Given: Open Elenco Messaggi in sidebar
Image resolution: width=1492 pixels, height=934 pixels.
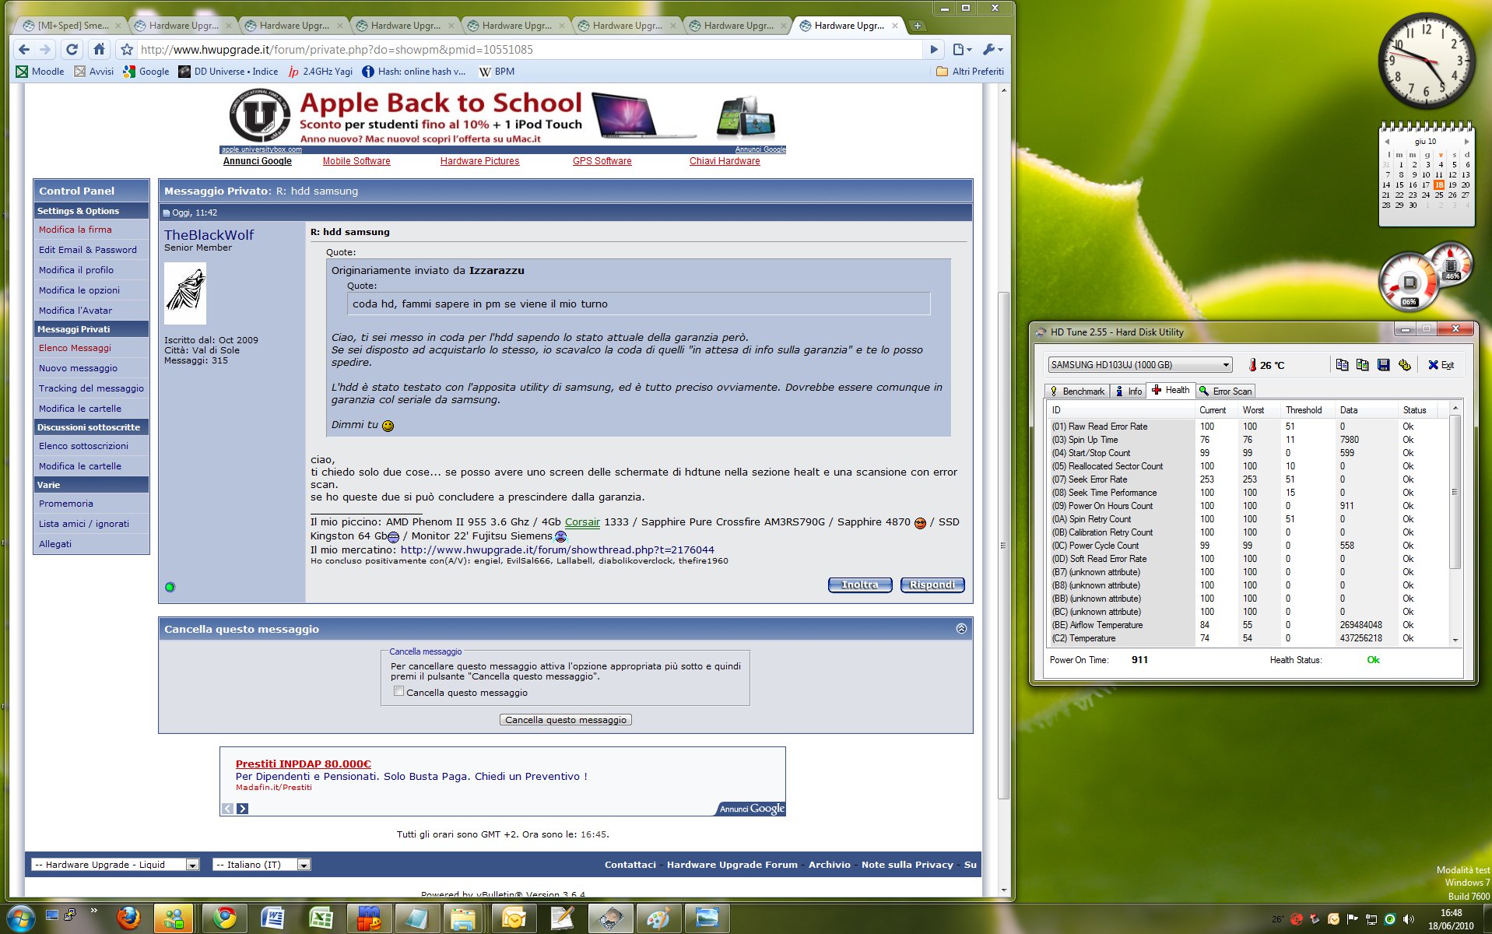Looking at the screenshot, I should (75, 348).
